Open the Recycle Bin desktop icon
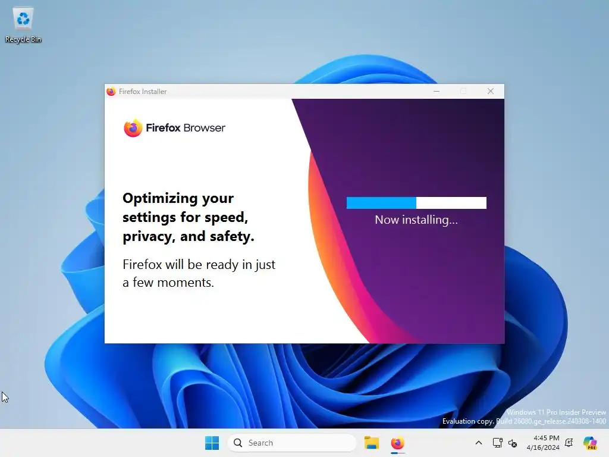This screenshot has height=457, width=609. [x=23, y=25]
